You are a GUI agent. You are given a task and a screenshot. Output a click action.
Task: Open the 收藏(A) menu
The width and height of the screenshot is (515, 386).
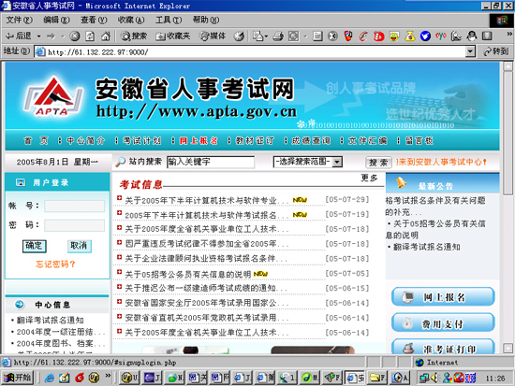coord(131,20)
